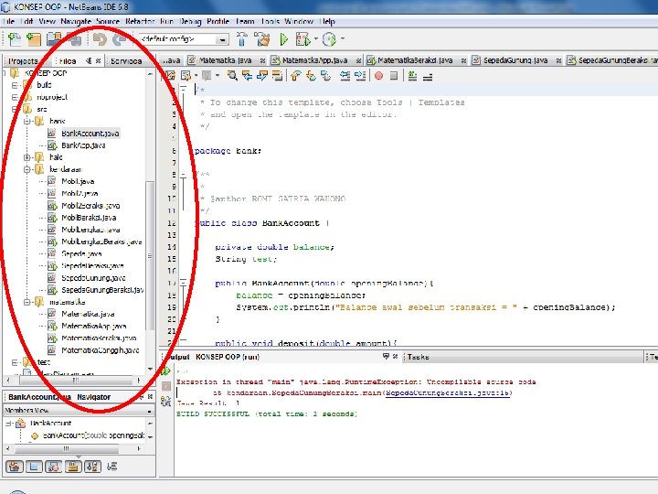Click the Navigator panel horizontal scrollbar
This screenshot has width=658, height=494.
pyautogui.click(x=67, y=449)
